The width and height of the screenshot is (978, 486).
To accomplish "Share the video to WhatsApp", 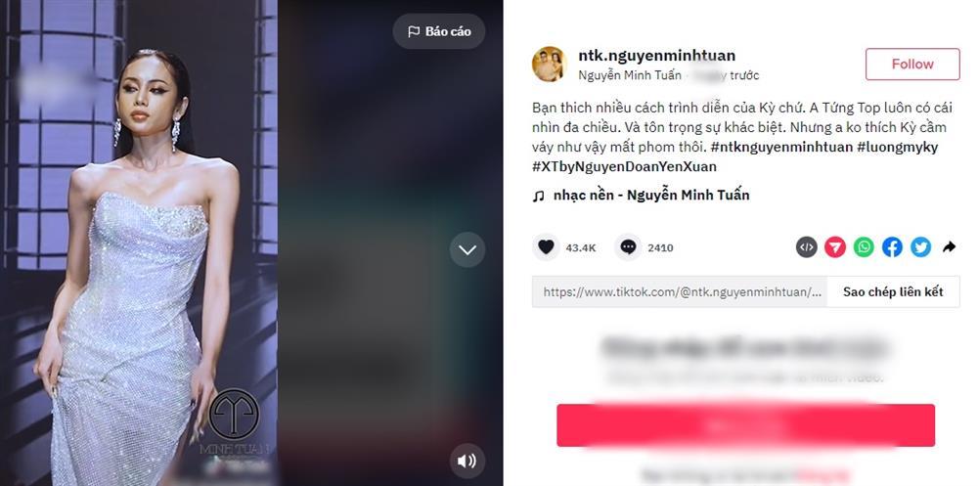I will coord(864,247).
